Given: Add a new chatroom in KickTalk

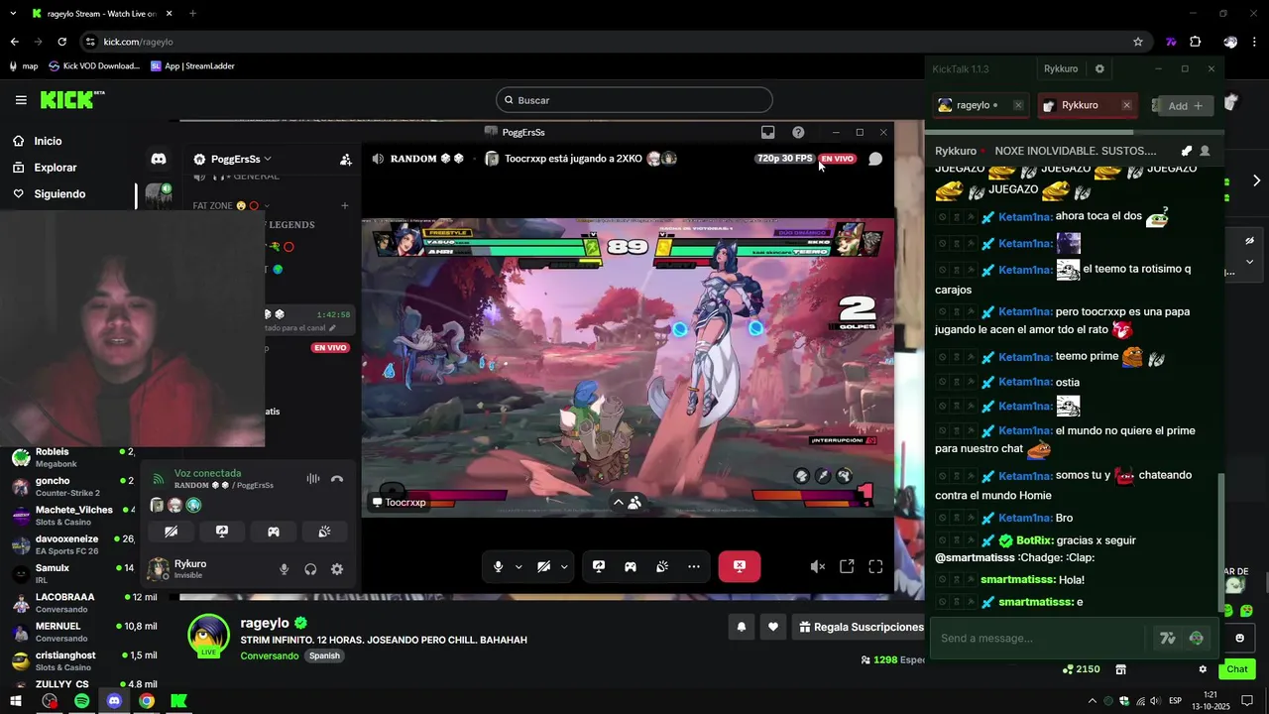Looking at the screenshot, I should point(1185,106).
